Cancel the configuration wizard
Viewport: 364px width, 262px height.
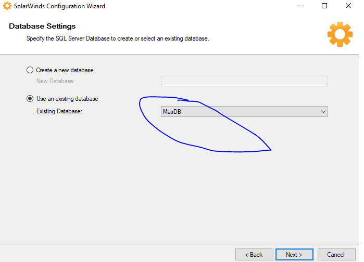coord(336,255)
